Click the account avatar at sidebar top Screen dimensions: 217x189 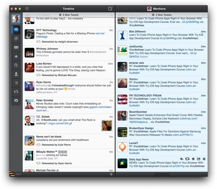(x=16, y=19)
